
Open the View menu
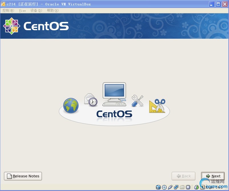click(x=22, y=11)
